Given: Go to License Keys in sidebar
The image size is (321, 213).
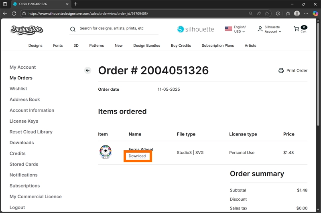Looking at the screenshot, I should [x=24, y=121].
